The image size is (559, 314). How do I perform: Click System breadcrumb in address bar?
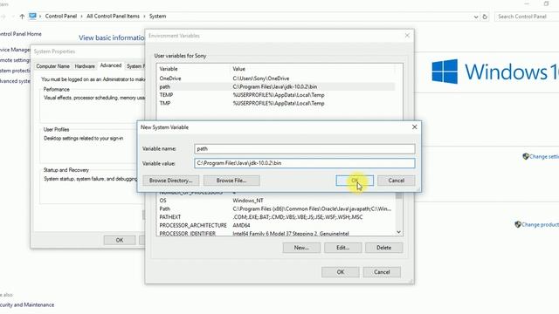(x=157, y=17)
